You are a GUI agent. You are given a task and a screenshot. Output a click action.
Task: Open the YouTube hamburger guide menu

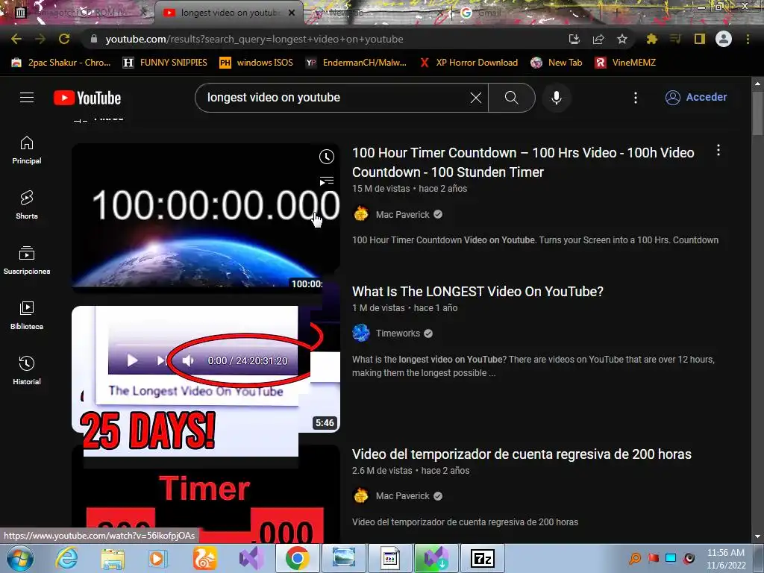pos(27,98)
